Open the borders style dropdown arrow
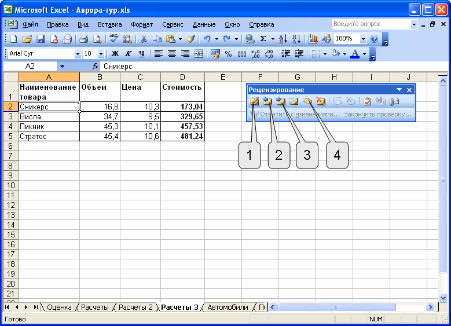Viewport: 451px width, 326px height. click(325, 54)
